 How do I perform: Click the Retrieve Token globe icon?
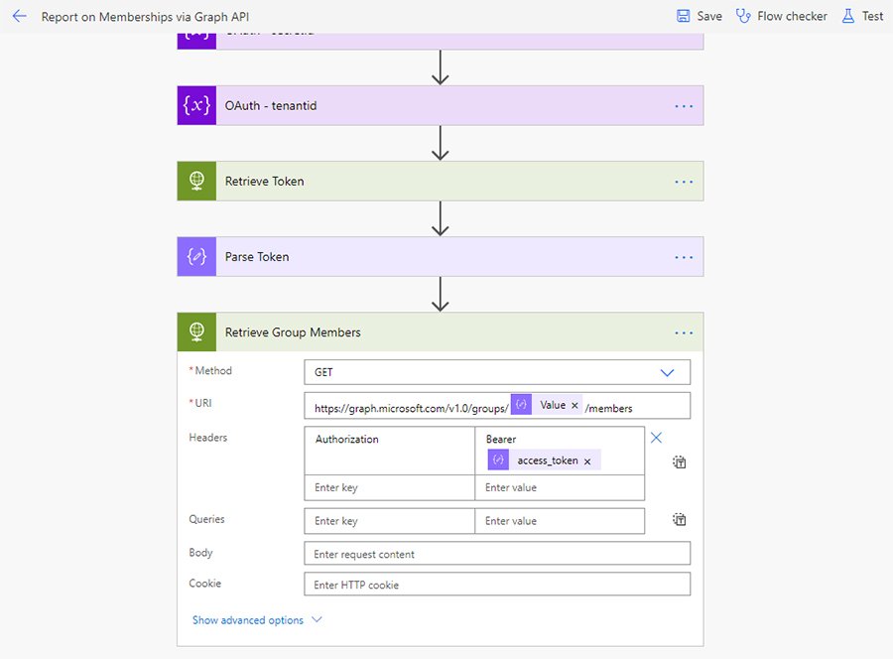pos(196,182)
